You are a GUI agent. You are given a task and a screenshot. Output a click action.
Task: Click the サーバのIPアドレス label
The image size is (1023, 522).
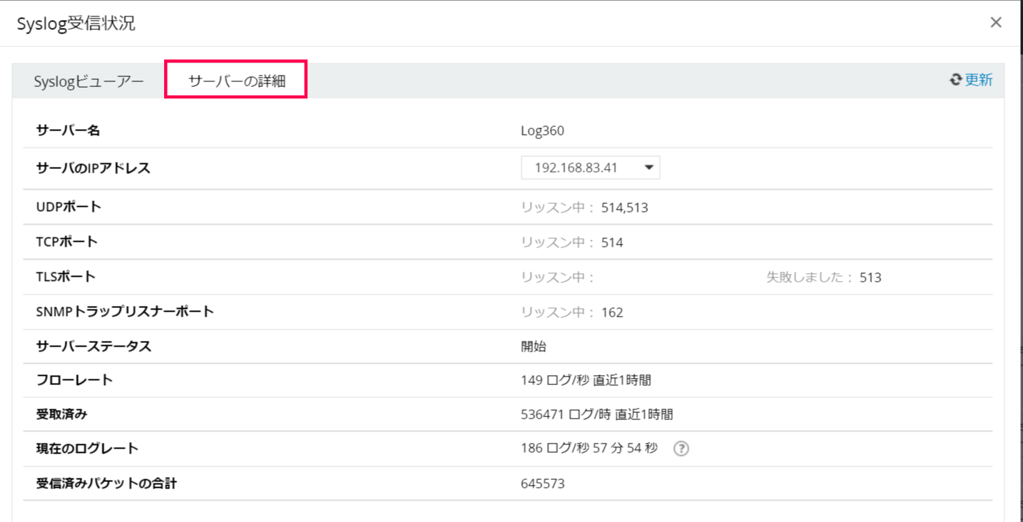[x=93, y=168]
